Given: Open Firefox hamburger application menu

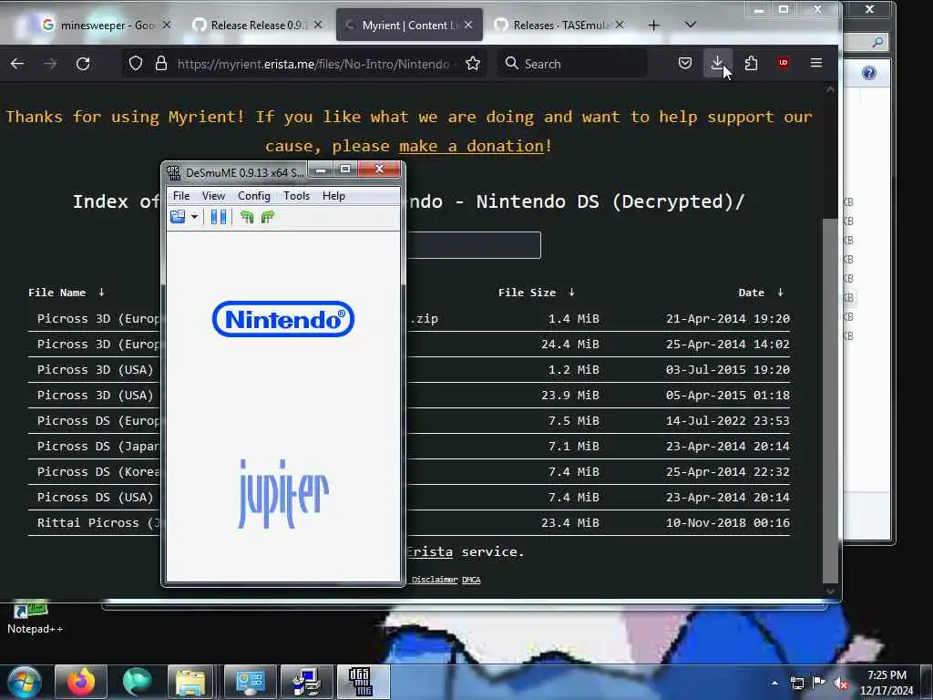Looking at the screenshot, I should click(816, 63).
